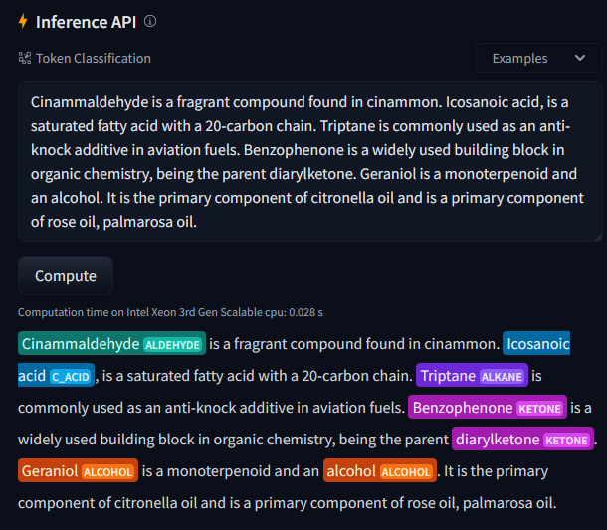Click the Inference API heading text

click(x=87, y=21)
